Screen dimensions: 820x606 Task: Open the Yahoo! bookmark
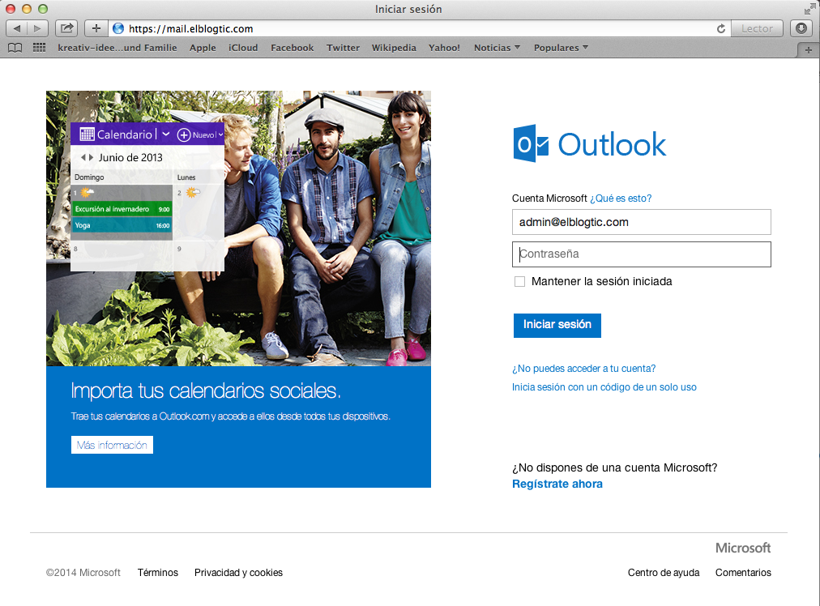point(444,48)
